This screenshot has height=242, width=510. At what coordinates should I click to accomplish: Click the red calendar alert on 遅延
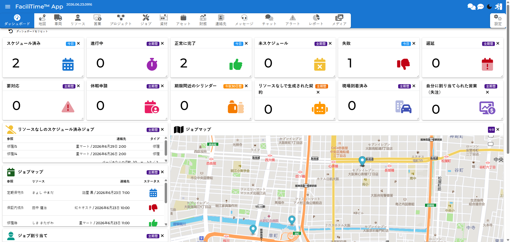pos(487,64)
